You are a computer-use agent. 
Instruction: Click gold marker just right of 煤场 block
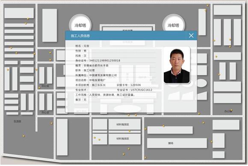(x=212, y=142)
